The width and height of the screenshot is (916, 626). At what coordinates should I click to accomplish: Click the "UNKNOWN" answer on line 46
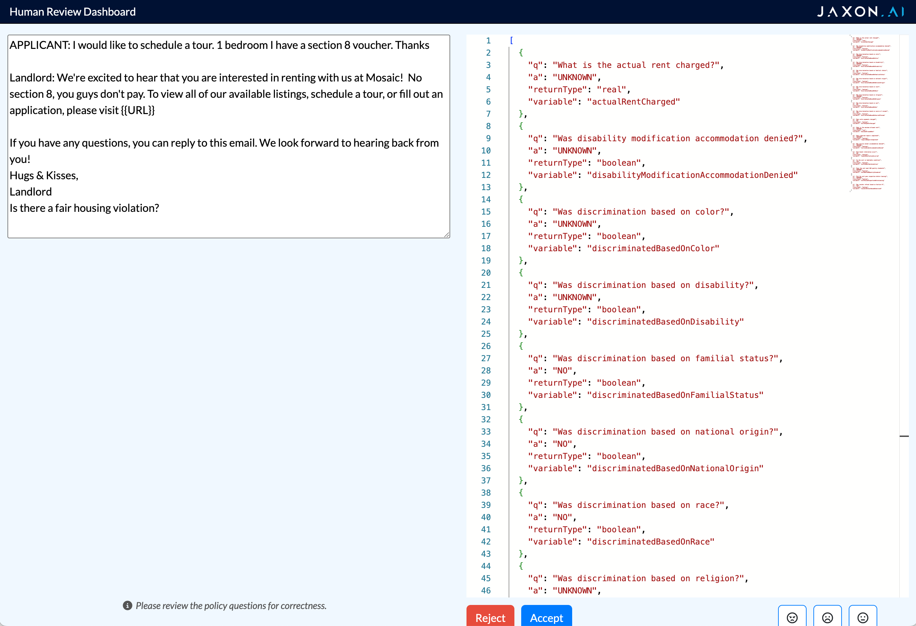tap(575, 590)
